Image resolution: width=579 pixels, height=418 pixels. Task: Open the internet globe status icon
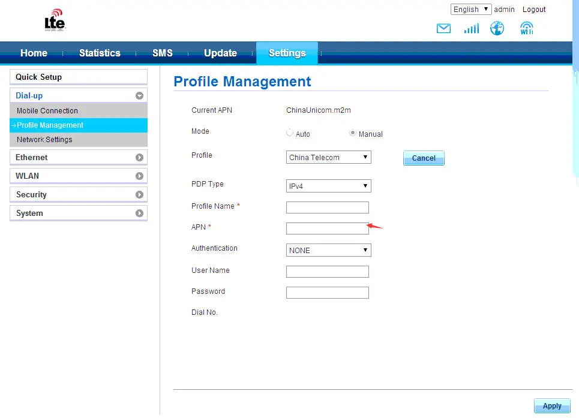point(497,28)
